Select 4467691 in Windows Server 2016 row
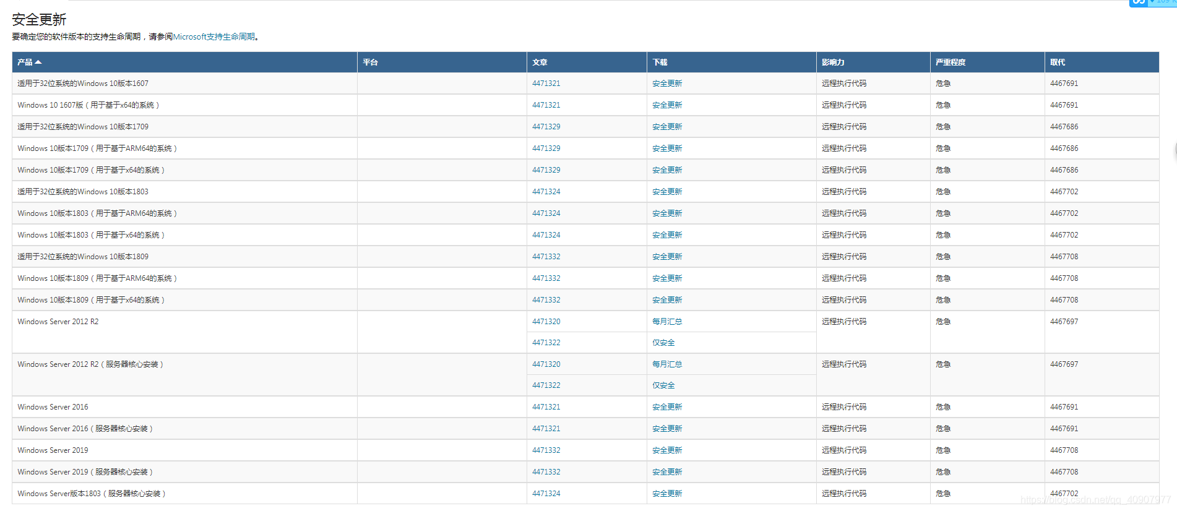 (x=1064, y=407)
